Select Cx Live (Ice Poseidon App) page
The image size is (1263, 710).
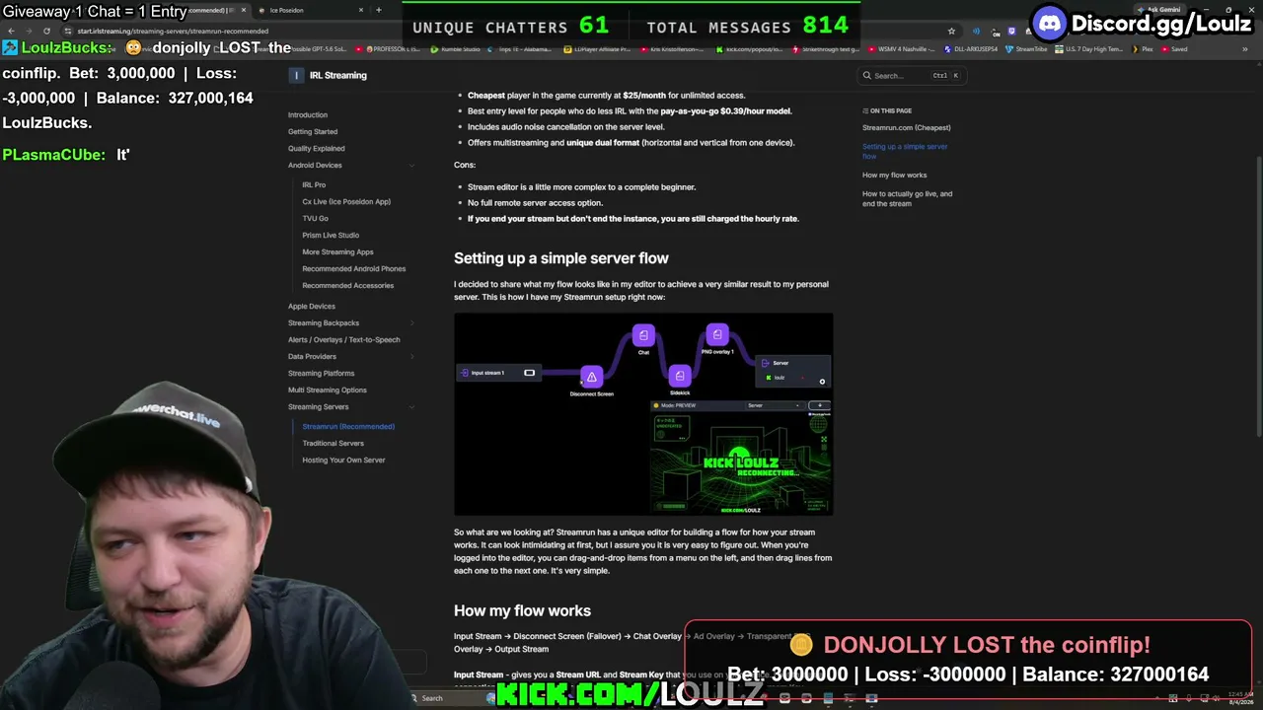346,202
